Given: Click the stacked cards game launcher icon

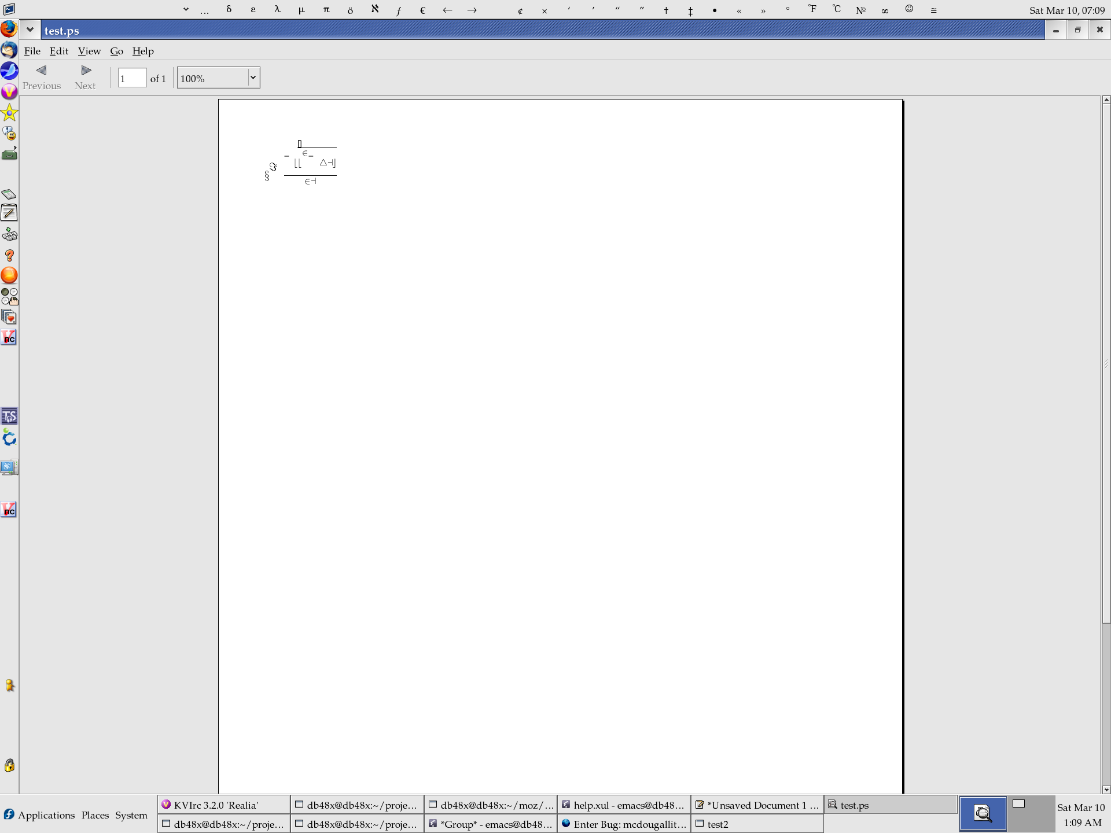Looking at the screenshot, I should tap(9, 317).
